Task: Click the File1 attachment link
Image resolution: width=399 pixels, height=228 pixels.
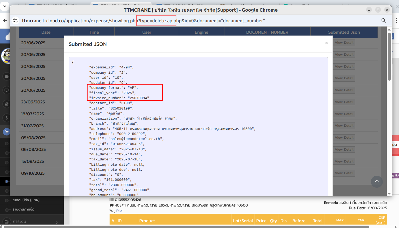Action: tap(120, 211)
